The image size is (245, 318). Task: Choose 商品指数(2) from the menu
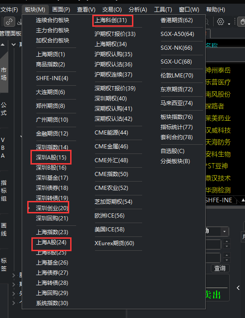coord(51,64)
